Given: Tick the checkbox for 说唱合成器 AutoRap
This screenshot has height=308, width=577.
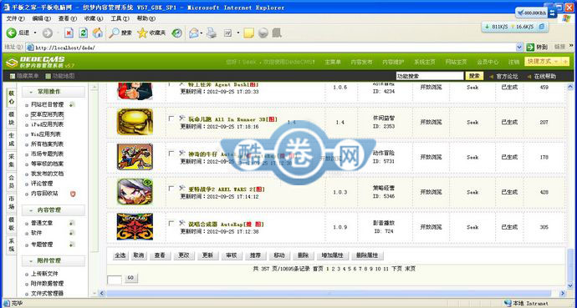Looking at the screenshot, I should click(x=171, y=223).
